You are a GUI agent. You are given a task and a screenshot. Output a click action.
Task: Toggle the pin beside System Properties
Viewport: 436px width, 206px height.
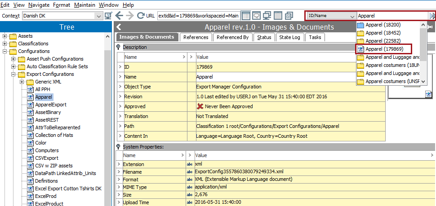pos(119,147)
